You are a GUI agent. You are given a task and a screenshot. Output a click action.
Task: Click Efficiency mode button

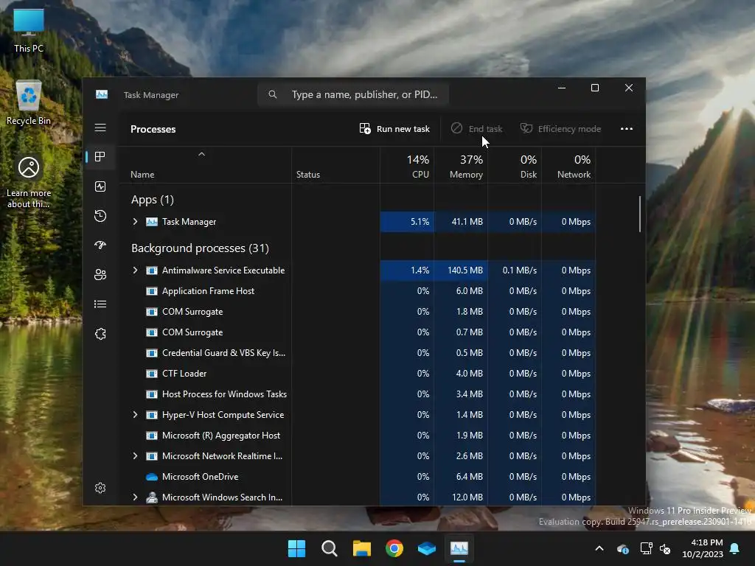(561, 128)
